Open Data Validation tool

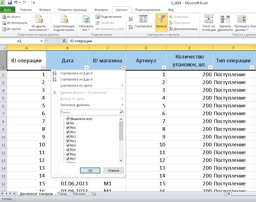tap(242, 23)
